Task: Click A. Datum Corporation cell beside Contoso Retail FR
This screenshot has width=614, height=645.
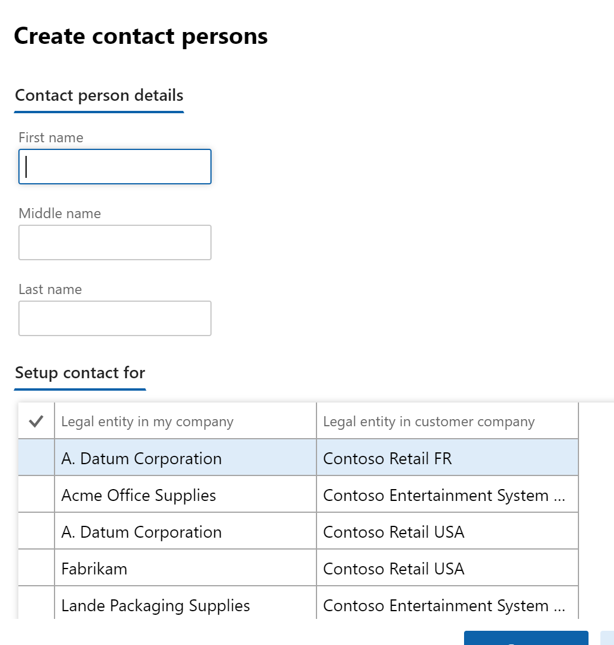Action: (x=185, y=458)
